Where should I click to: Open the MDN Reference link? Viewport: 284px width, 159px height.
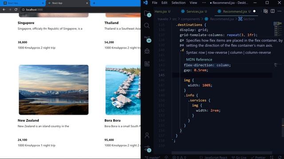[199, 60]
